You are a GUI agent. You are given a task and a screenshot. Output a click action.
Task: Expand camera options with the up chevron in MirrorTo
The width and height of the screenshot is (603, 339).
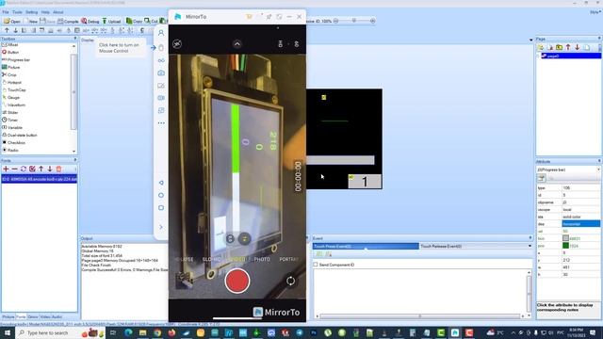(x=237, y=44)
